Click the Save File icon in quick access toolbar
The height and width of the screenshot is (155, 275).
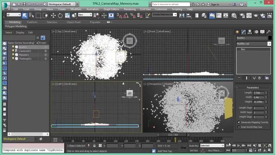pyautogui.click(x=24, y=4)
